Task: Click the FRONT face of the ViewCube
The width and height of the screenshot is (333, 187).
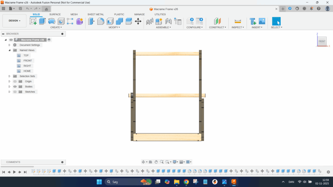Action: (322, 42)
